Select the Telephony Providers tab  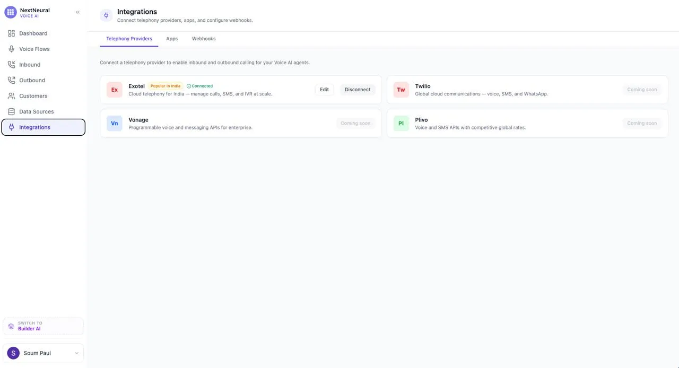click(129, 39)
